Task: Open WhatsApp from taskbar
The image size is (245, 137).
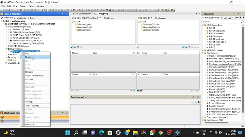Action: point(152,133)
